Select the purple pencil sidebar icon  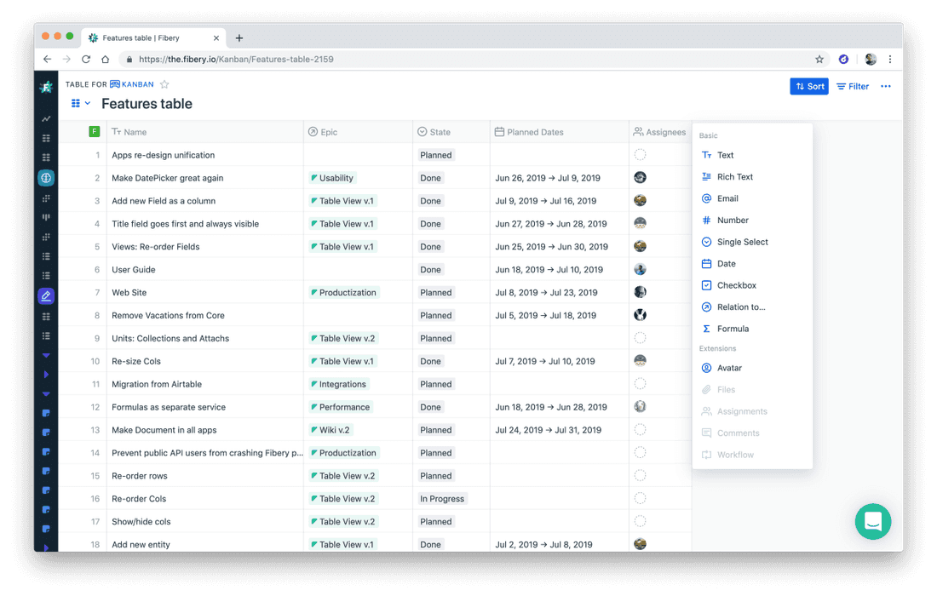tap(46, 296)
